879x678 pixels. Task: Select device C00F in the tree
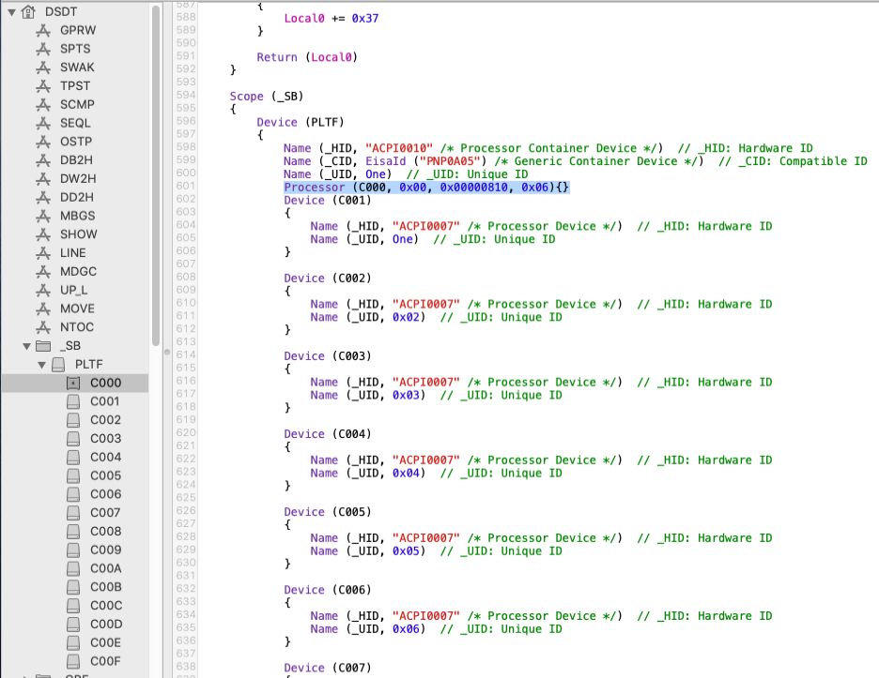(105, 661)
